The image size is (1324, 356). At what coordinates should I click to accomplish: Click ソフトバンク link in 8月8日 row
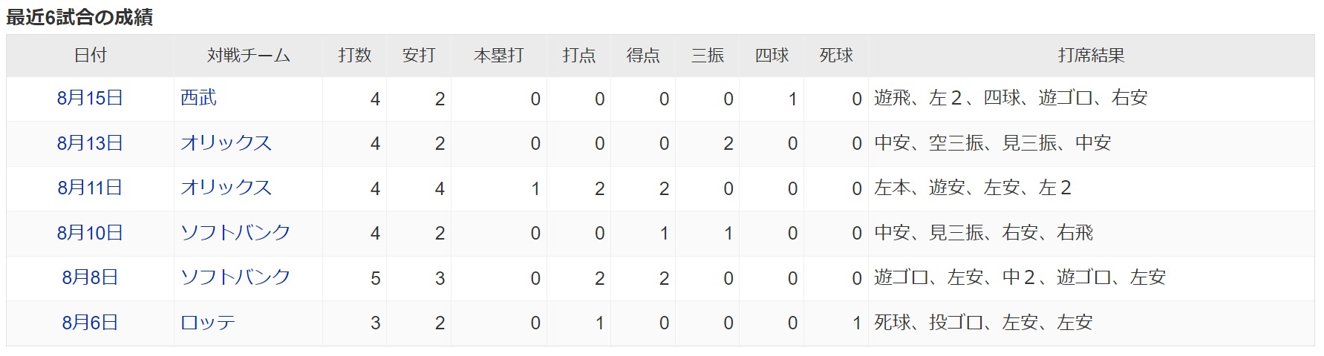pyautogui.click(x=235, y=277)
